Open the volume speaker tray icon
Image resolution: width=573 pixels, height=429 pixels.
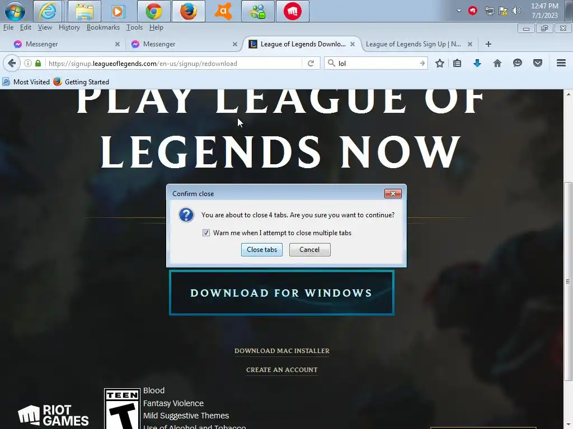coord(516,11)
